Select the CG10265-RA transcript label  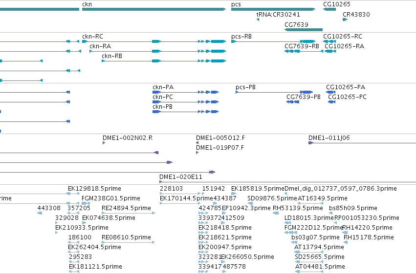coord(344,46)
